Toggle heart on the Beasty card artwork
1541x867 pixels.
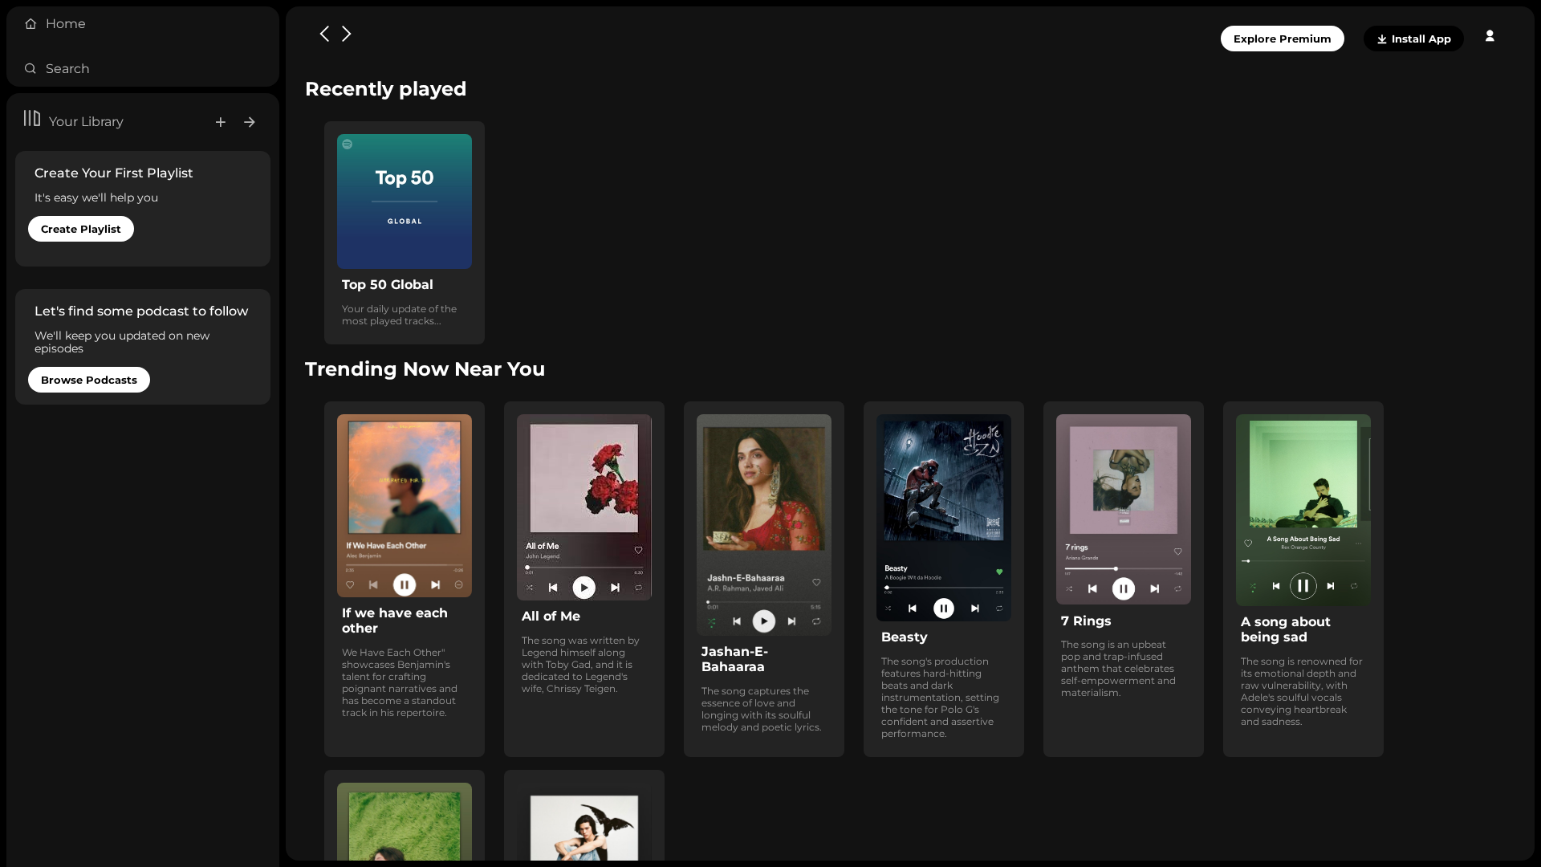999,572
